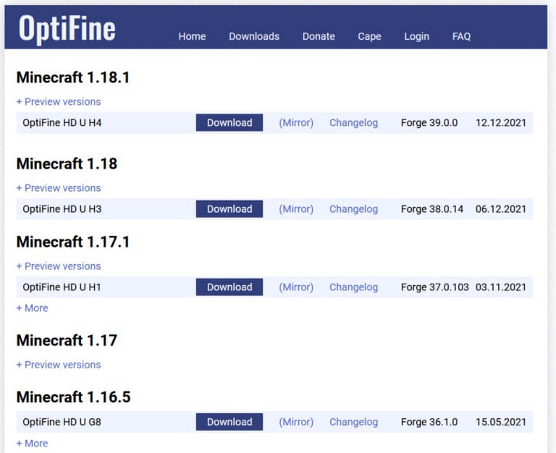The height and width of the screenshot is (453, 556).
Task: Expand Preview versions under Minecraft 1.18
Action: [59, 188]
